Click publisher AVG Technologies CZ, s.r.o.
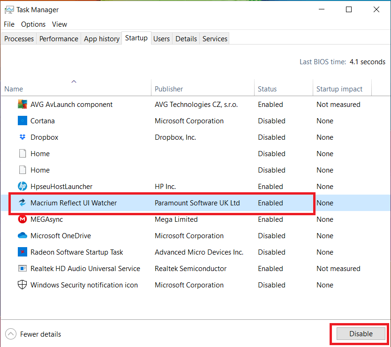This screenshot has height=347, width=391. (x=196, y=104)
